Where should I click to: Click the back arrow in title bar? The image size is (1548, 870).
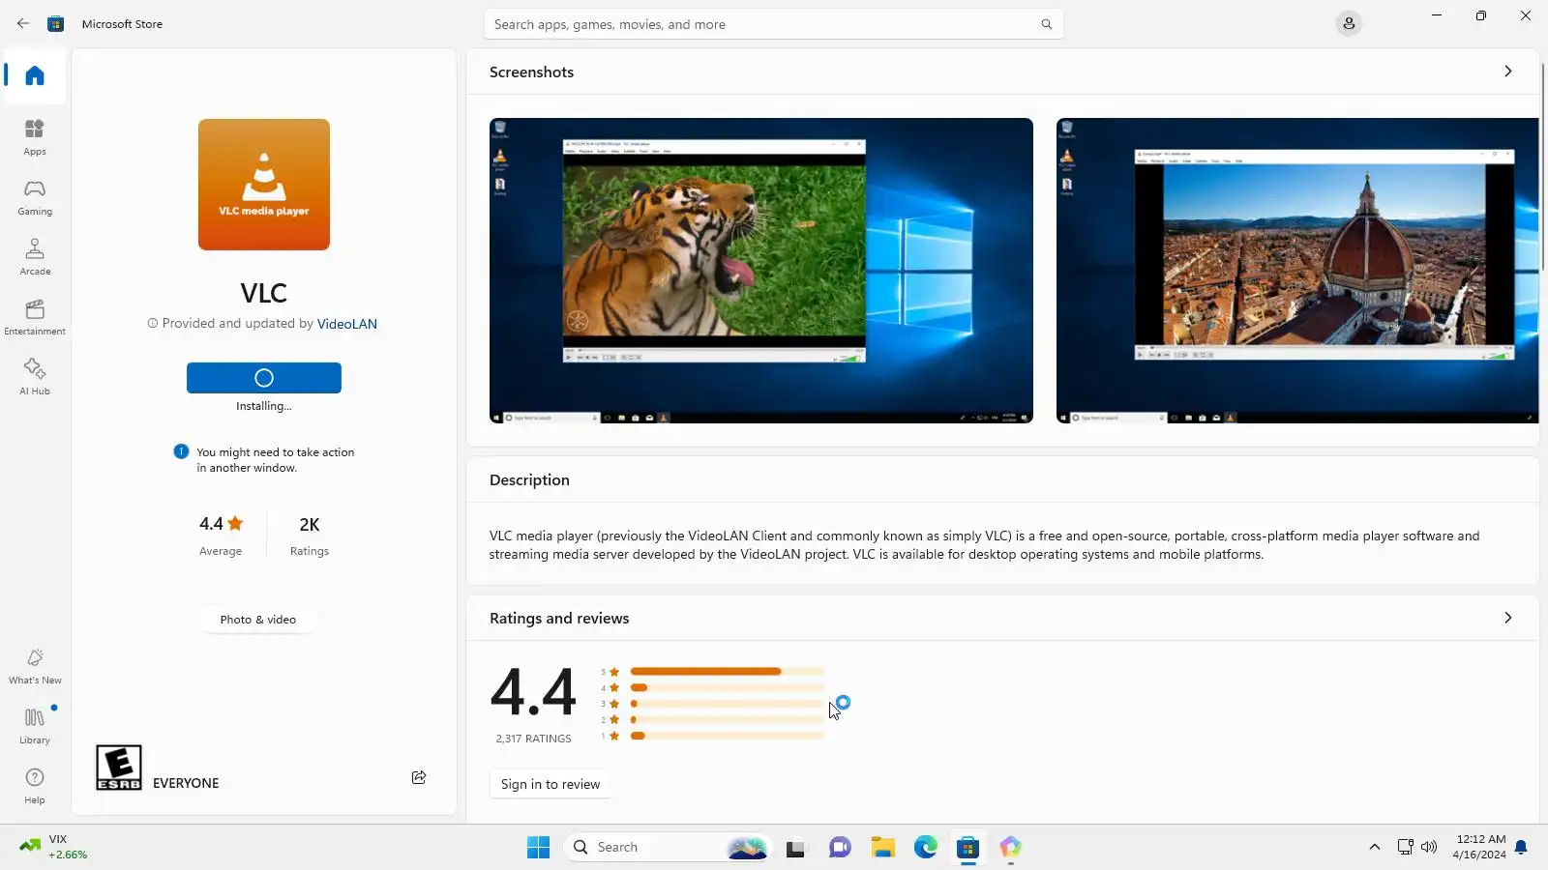click(23, 23)
